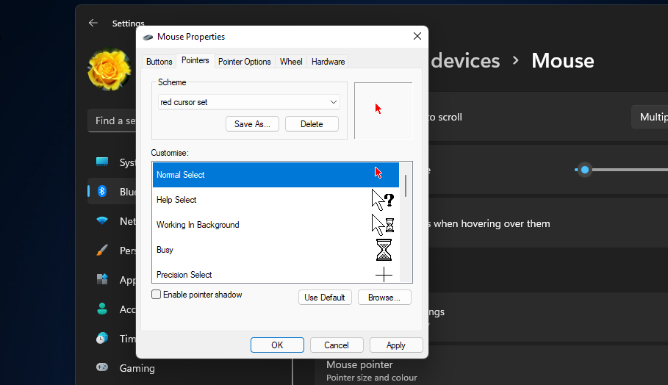Switch to the Hardware tab
The image size is (668, 385).
[x=328, y=62]
